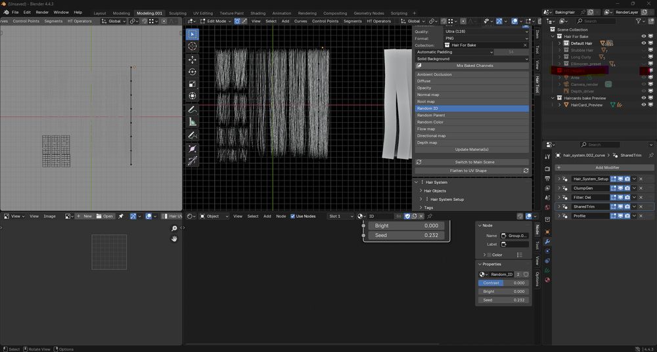Image resolution: width=657 pixels, height=352 pixels.
Task: Open the File menu
Action: tap(15, 12)
